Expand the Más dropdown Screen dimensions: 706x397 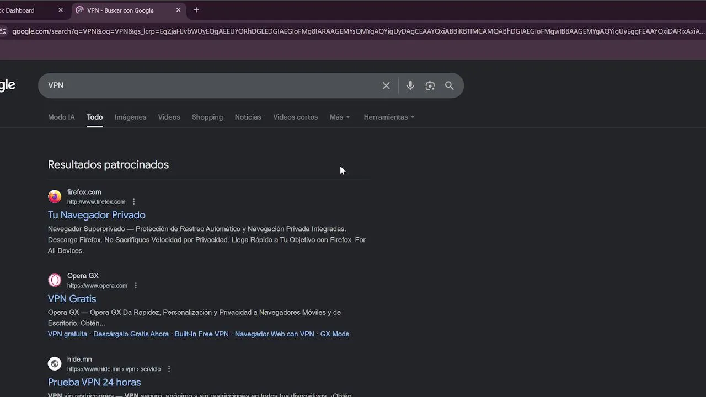(340, 117)
